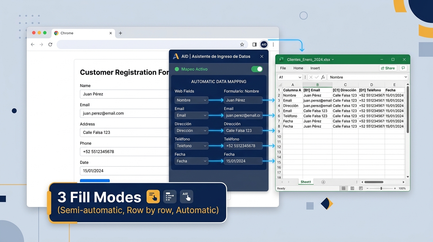The width and height of the screenshot is (433, 242).
Task: Click the fx insert function icon
Action: click(323, 77)
